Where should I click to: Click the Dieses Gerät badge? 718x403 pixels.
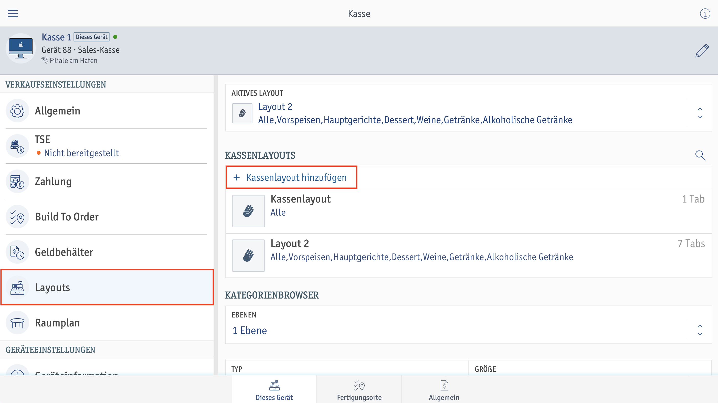click(x=91, y=37)
